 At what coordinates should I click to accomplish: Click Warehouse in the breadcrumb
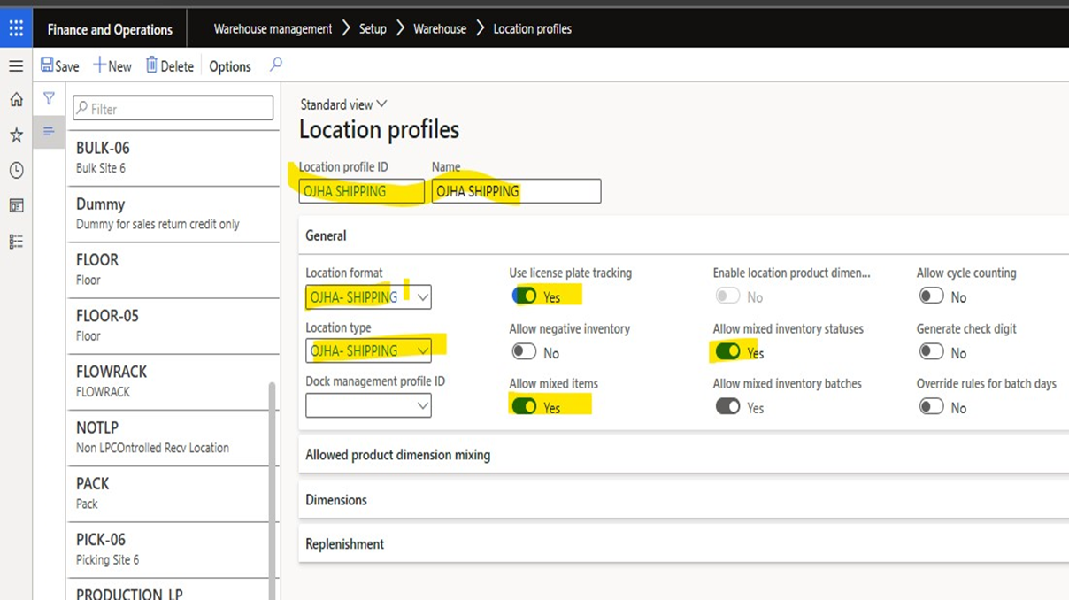click(440, 28)
